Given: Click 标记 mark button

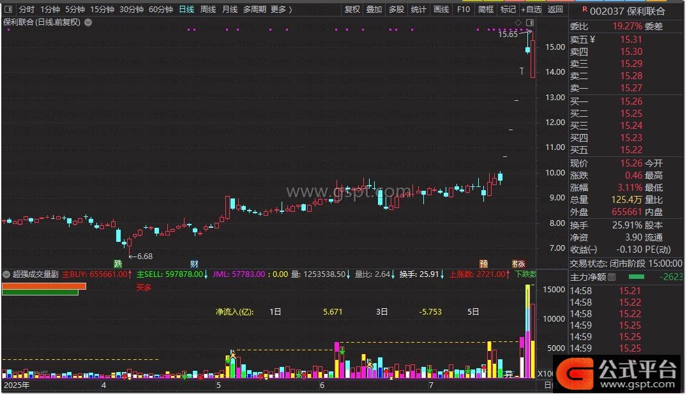Looking at the screenshot, I should [508, 9].
